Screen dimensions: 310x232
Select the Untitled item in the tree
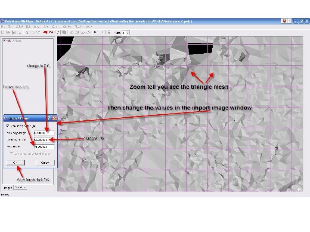[17, 41]
